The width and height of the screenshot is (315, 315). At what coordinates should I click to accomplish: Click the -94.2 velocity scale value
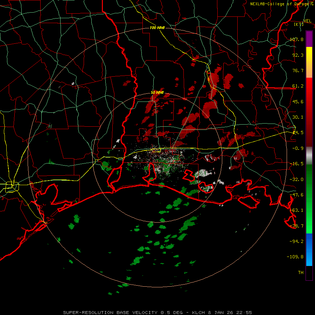point(296,241)
